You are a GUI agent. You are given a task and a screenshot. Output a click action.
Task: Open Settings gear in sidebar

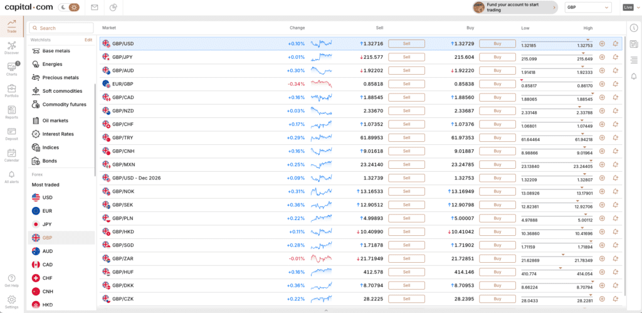[11, 302]
